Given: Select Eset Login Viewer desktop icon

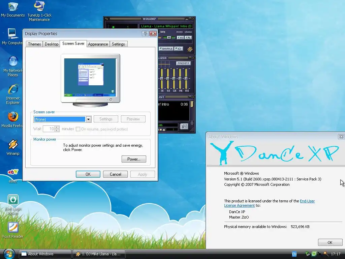Looking at the screenshot, I should pos(13,205).
